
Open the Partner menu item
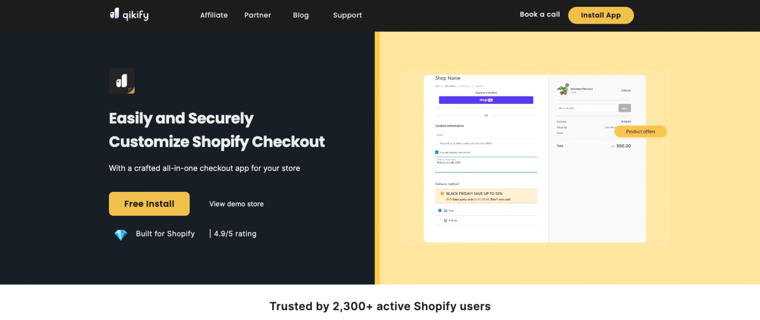(x=257, y=15)
